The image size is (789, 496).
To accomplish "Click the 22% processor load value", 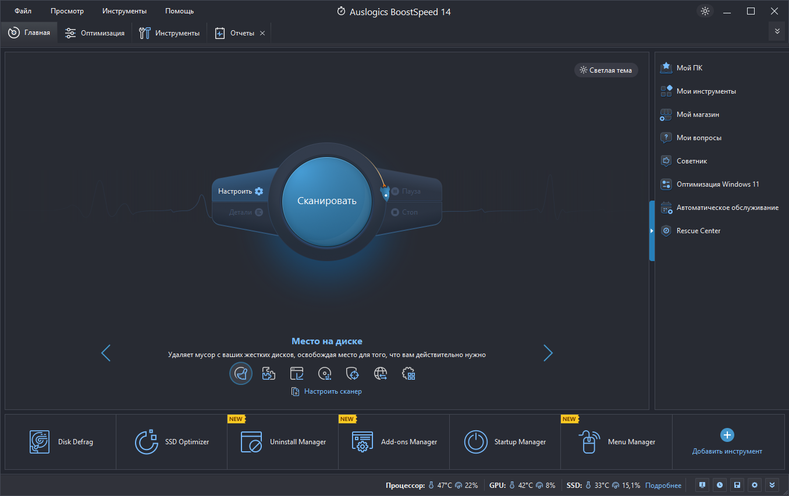I will tap(471, 486).
